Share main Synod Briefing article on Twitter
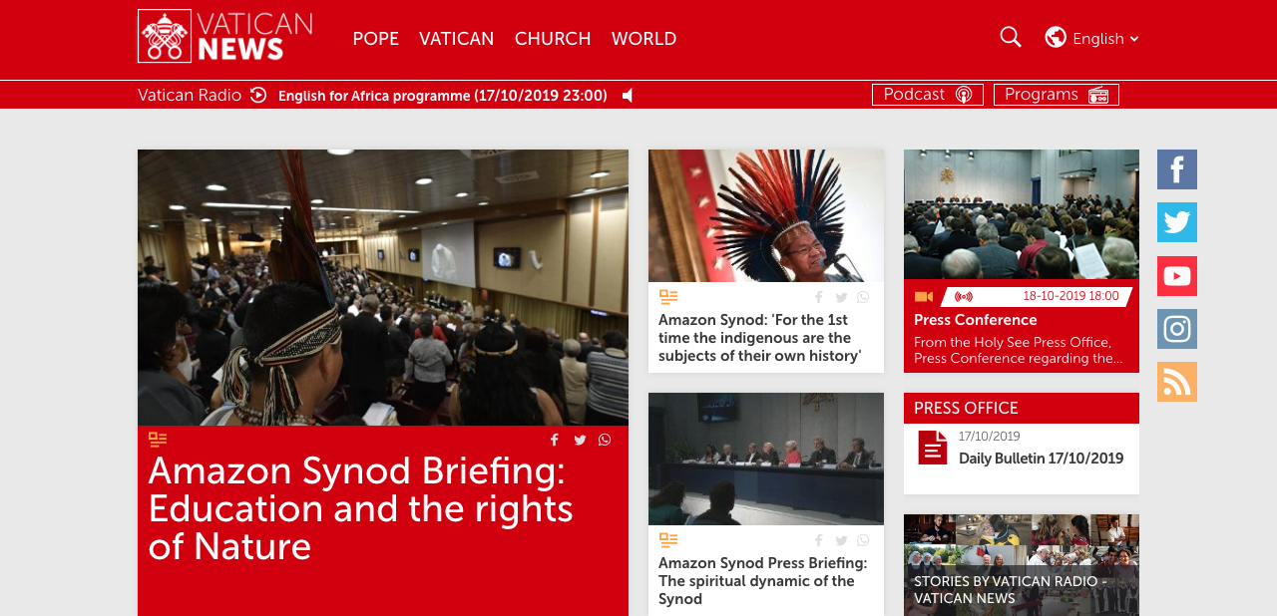 tap(580, 440)
